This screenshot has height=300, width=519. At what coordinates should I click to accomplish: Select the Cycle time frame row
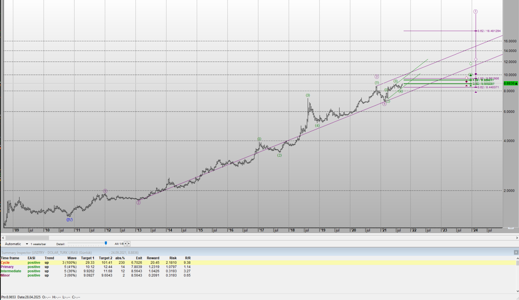(x=259, y=262)
